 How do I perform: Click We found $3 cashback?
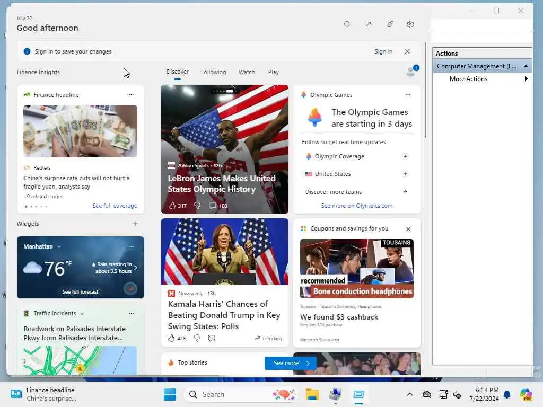pyautogui.click(x=339, y=317)
